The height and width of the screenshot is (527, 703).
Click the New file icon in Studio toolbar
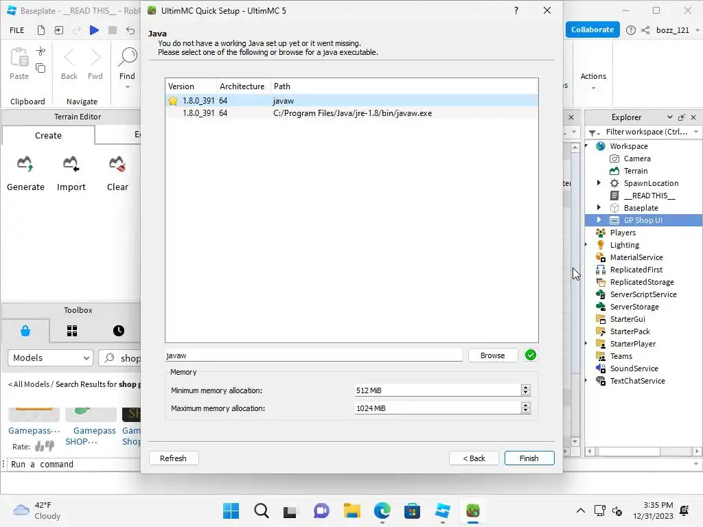click(x=41, y=30)
